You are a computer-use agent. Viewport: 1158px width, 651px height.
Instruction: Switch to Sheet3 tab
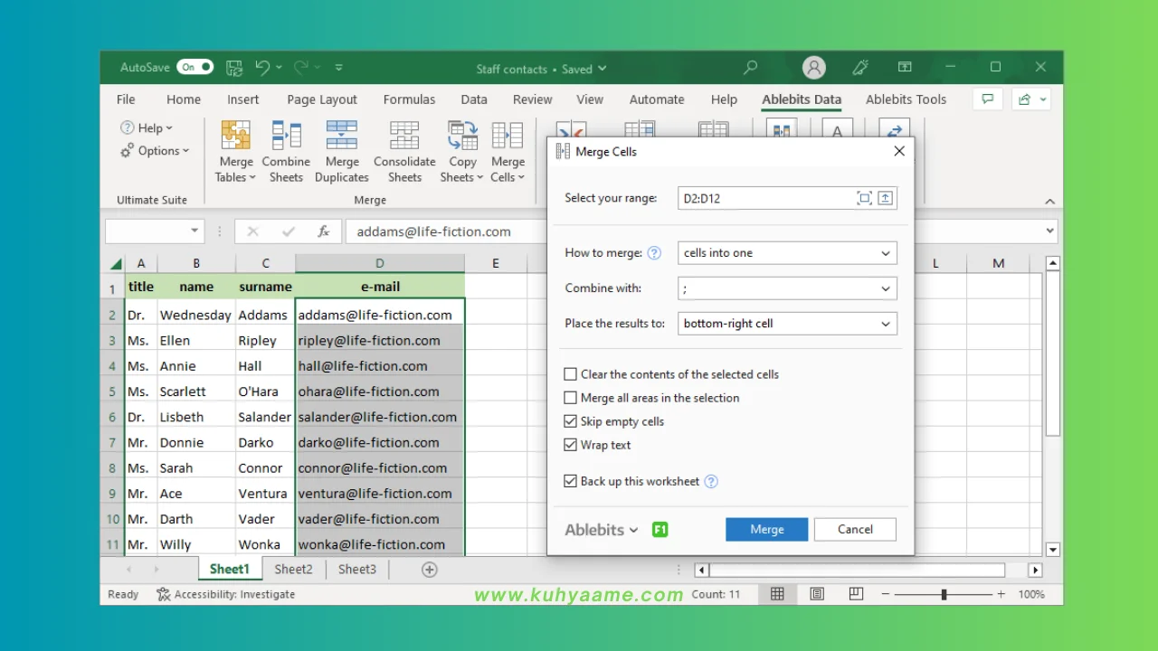(x=357, y=569)
